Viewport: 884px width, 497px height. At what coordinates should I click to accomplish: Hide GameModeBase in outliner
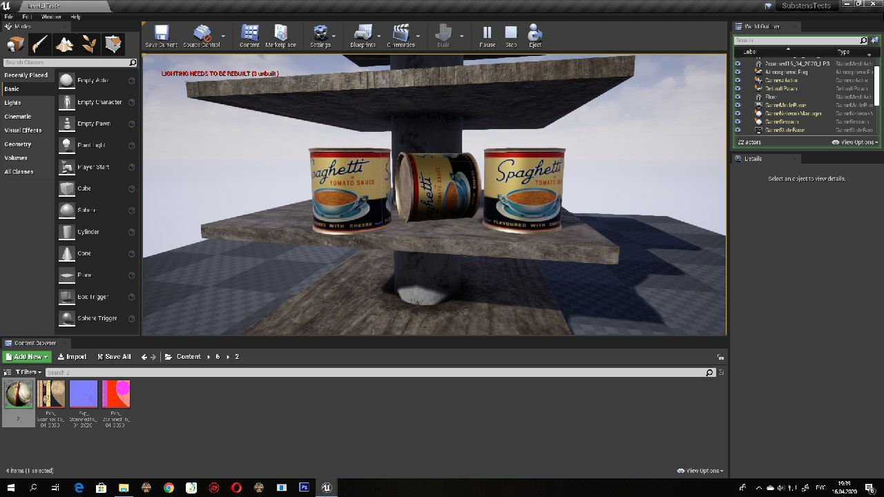738,105
